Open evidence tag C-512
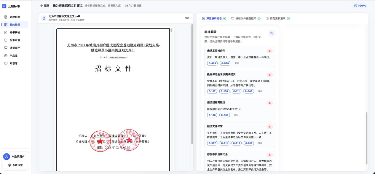This screenshot has height=174, width=375. tap(237, 143)
